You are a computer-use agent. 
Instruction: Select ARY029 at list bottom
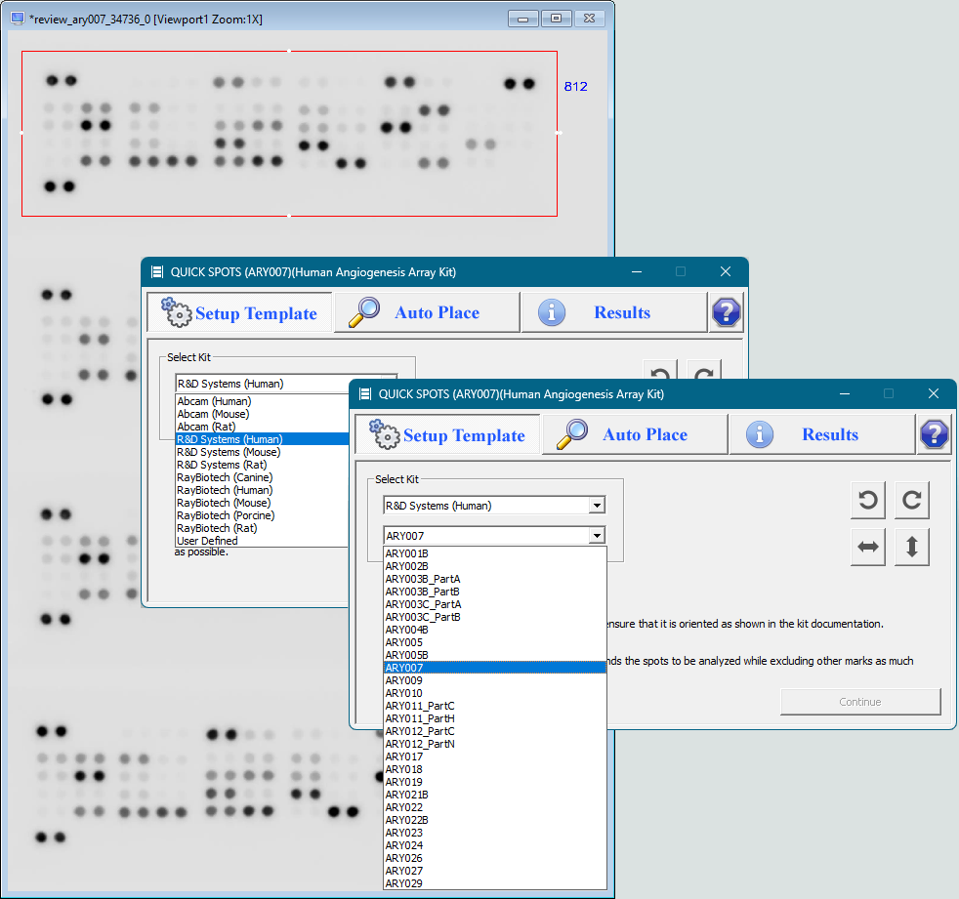(x=495, y=883)
